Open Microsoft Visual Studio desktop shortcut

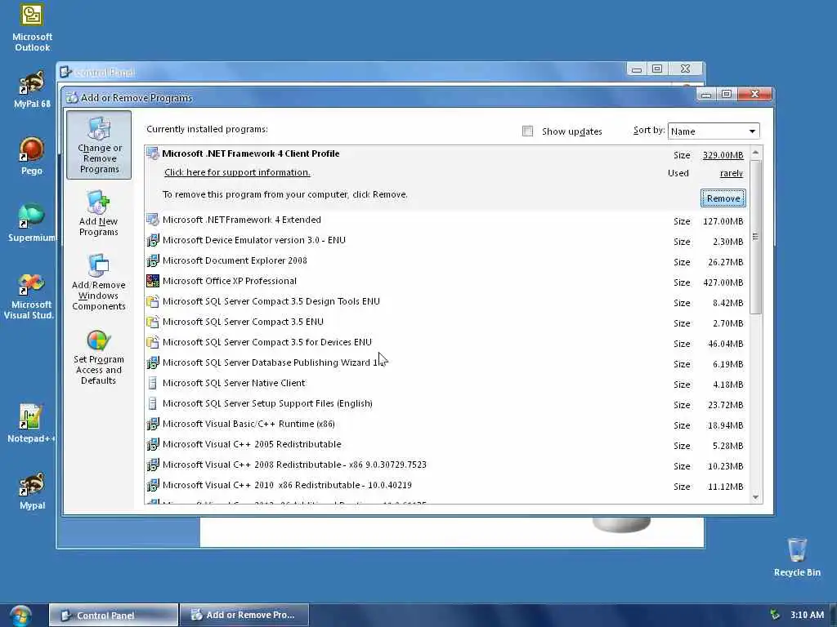[x=30, y=296]
